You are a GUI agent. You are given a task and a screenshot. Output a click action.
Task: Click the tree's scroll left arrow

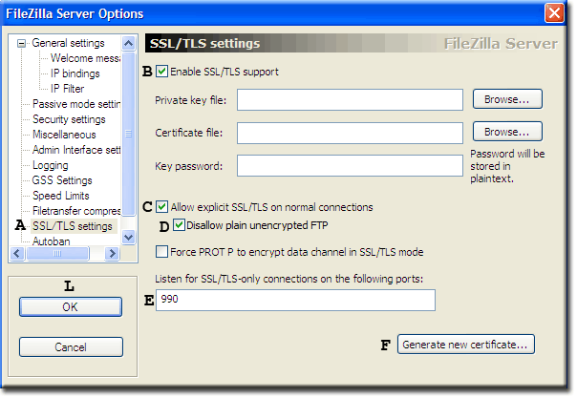click(x=17, y=253)
